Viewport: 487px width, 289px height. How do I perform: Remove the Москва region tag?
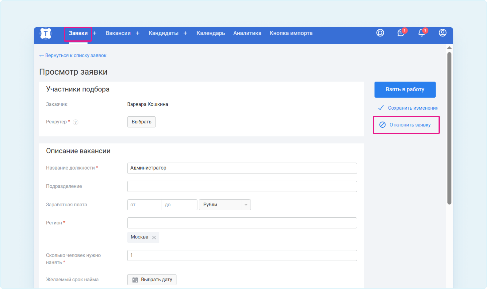coord(154,237)
